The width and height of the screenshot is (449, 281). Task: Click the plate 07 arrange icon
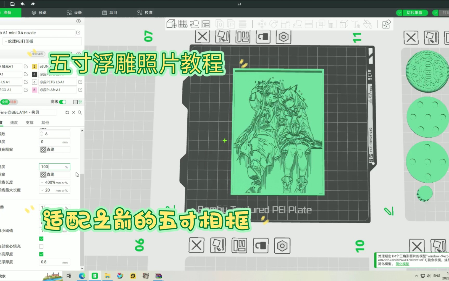pos(243,37)
